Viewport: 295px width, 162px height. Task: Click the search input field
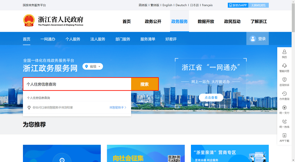pos(76,84)
